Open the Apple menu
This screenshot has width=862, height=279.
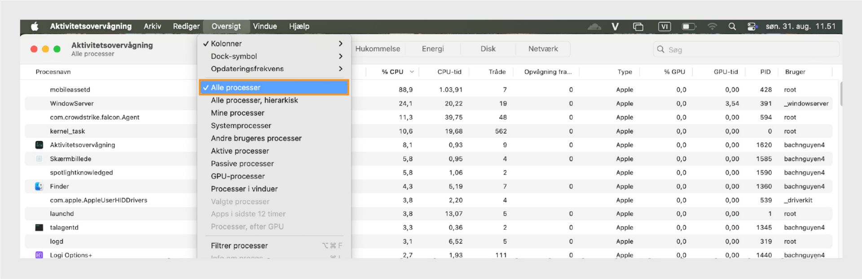coord(35,26)
